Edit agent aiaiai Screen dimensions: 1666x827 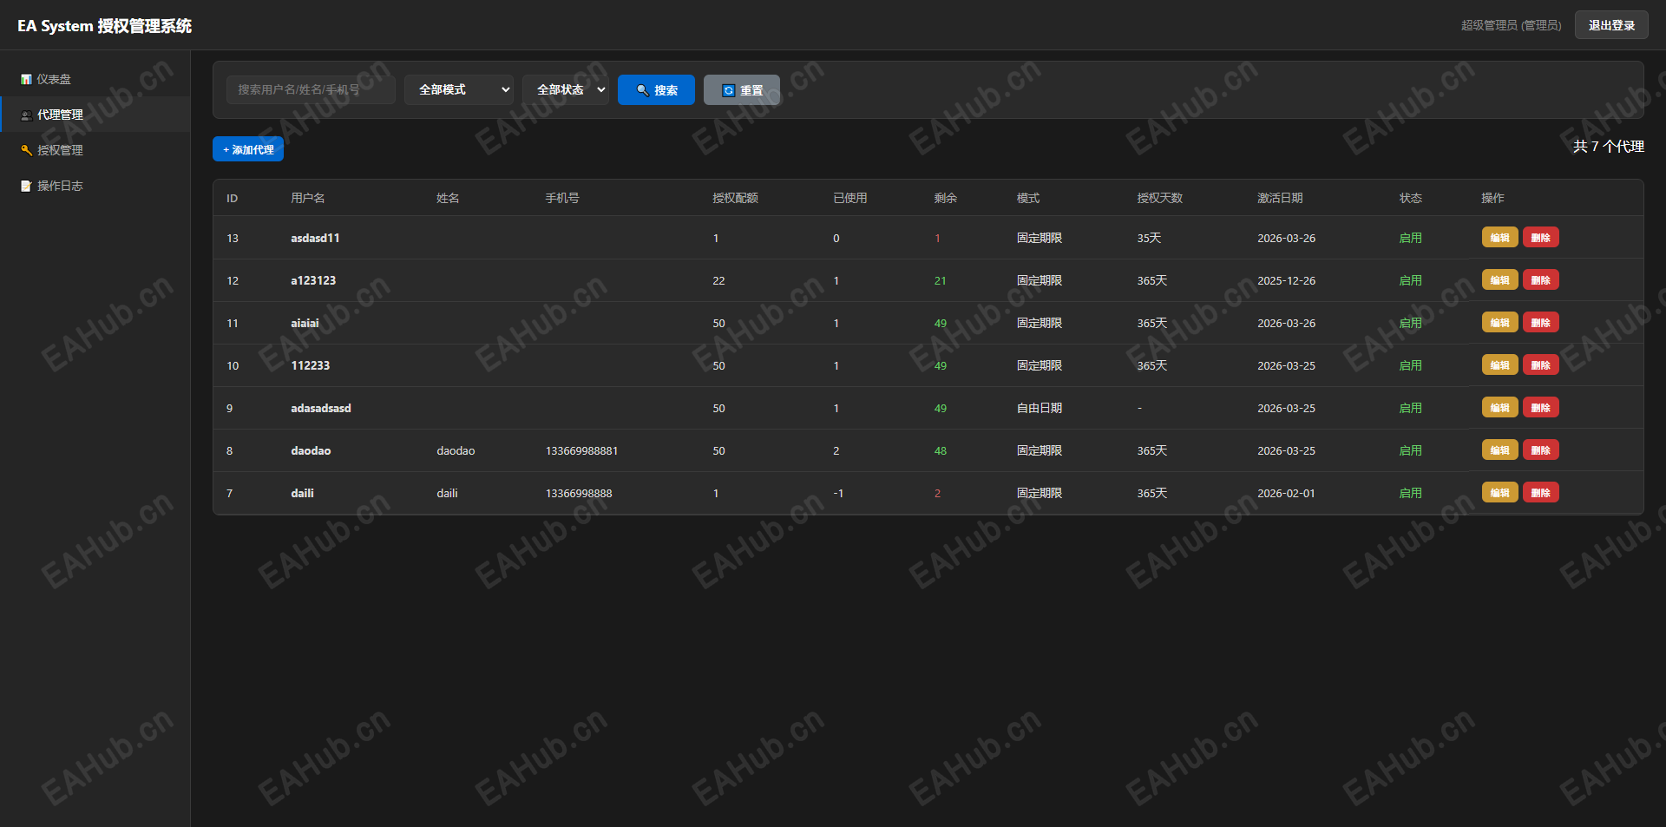[1499, 323]
